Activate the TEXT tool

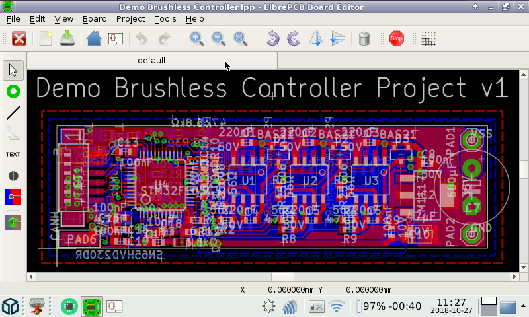(x=13, y=154)
